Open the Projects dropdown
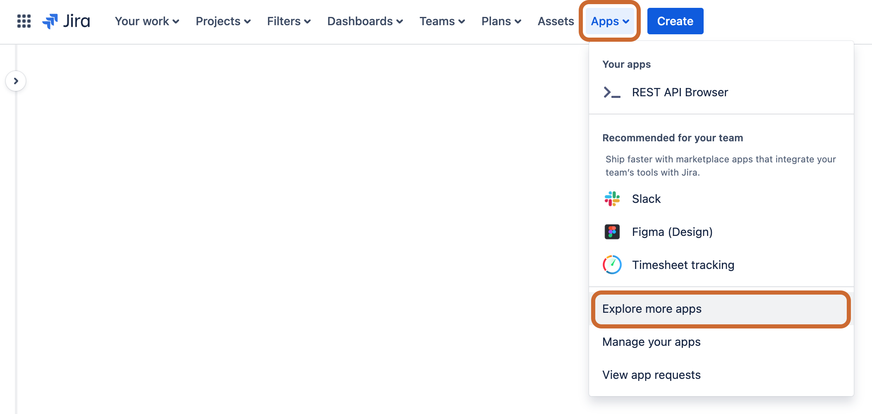872x414 pixels. (223, 21)
